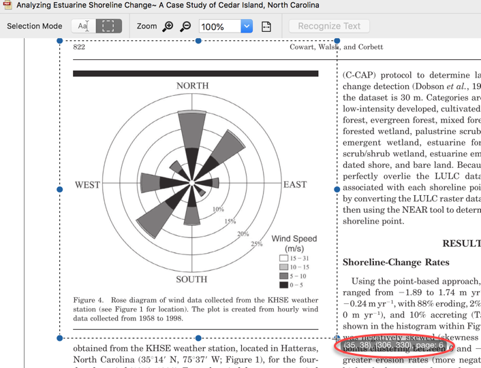The image size is (481, 368).
Task: Click the '5 – 10' wind speed legend swatch
Action: (x=283, y=276)
